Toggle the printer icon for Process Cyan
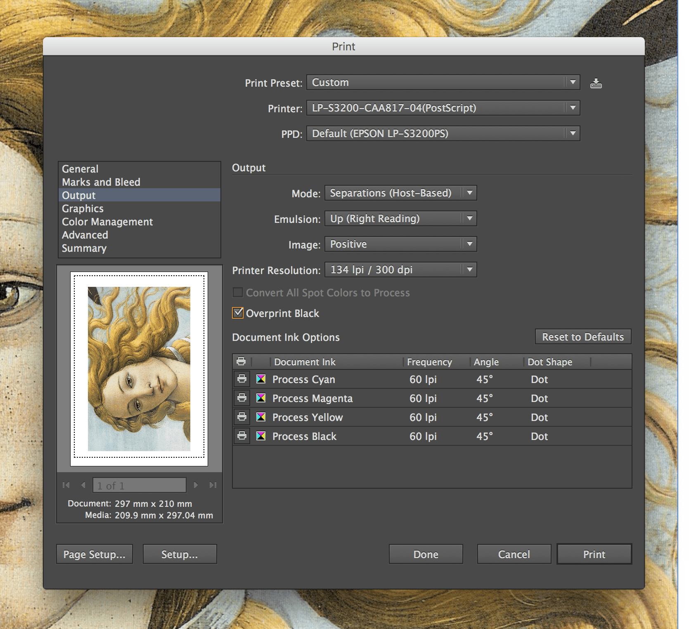The image size is (696, 629). (x=242, y=379)
